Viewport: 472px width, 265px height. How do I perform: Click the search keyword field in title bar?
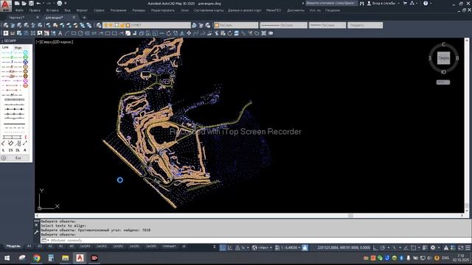click(x=332, y=3)
